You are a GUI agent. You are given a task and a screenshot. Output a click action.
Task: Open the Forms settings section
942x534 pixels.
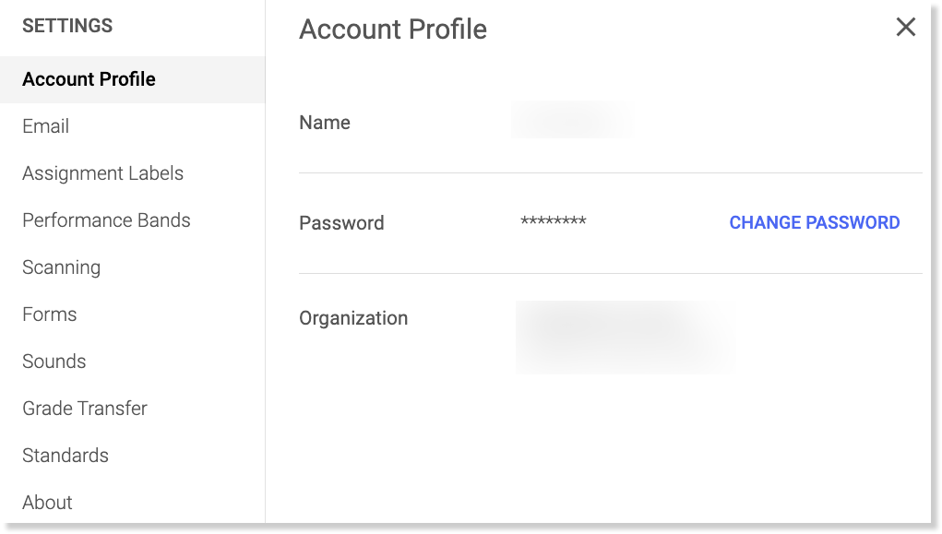pos(50,314)
